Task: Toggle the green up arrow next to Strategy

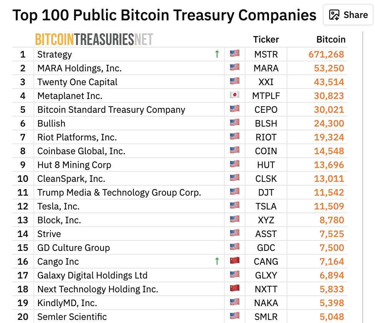Action: (217, 54)
